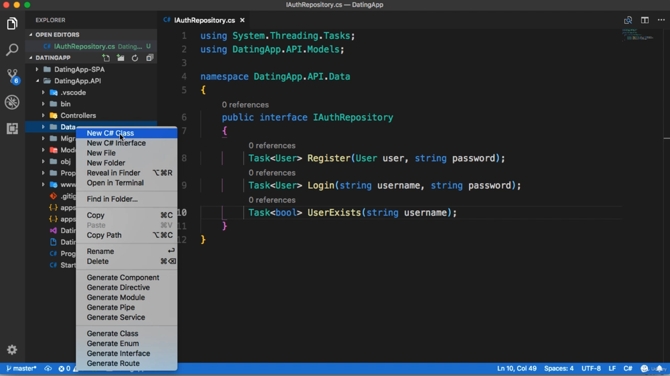
Task: Click the feedback smiley in status bar
Action: (645, 369)
